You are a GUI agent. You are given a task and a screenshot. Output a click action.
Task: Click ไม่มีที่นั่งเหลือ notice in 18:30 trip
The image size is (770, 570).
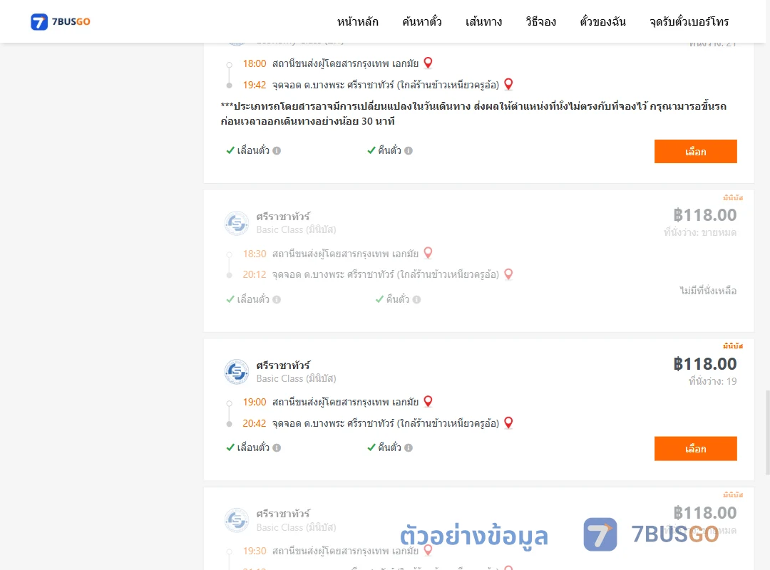coord(708,291)
